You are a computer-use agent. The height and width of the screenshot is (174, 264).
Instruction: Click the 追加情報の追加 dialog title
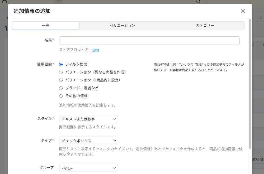click(x=32, y=11)
